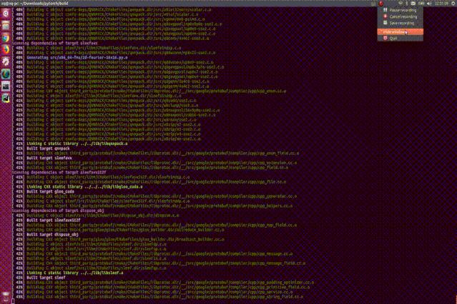Launch Firefox from the launcher dock
The image size is (457, 304).
click(6, 48)
